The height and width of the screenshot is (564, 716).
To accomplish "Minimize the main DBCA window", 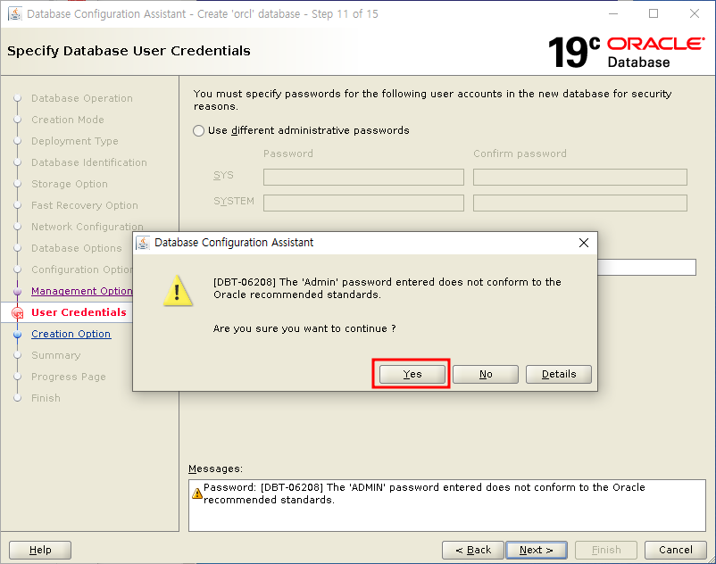I will 613,13.
